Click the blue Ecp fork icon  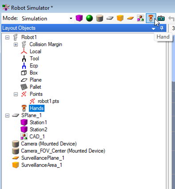(x=24, y=66)
